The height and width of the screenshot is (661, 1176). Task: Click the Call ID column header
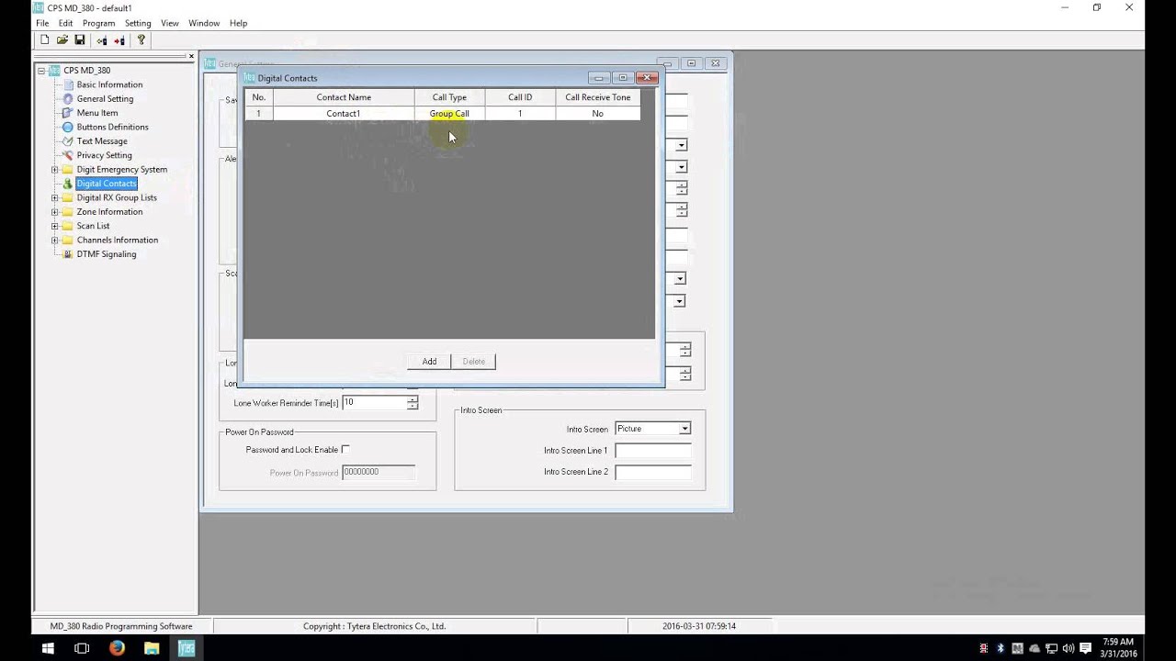520,97
